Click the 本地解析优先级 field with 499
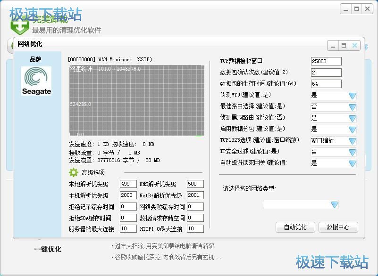This screenshot has height=276, width=378. (x=128, y=184)
